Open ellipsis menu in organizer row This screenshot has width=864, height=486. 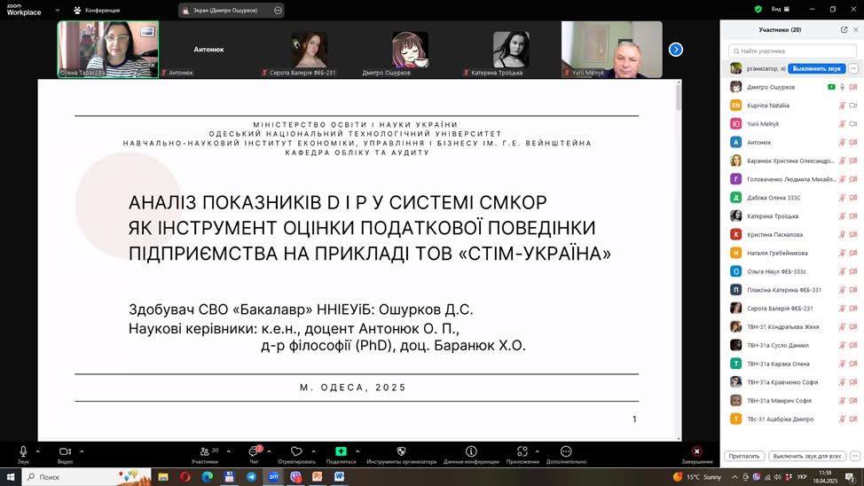coord(853,68)
